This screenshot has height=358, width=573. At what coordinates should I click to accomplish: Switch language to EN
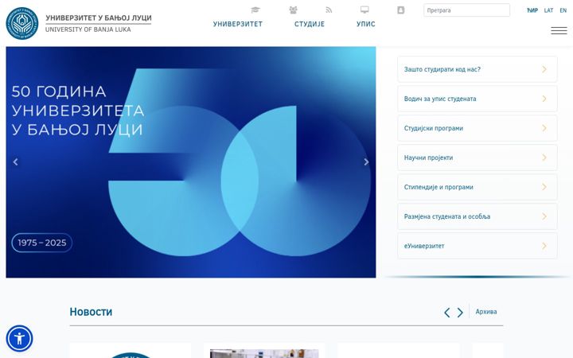563,10
